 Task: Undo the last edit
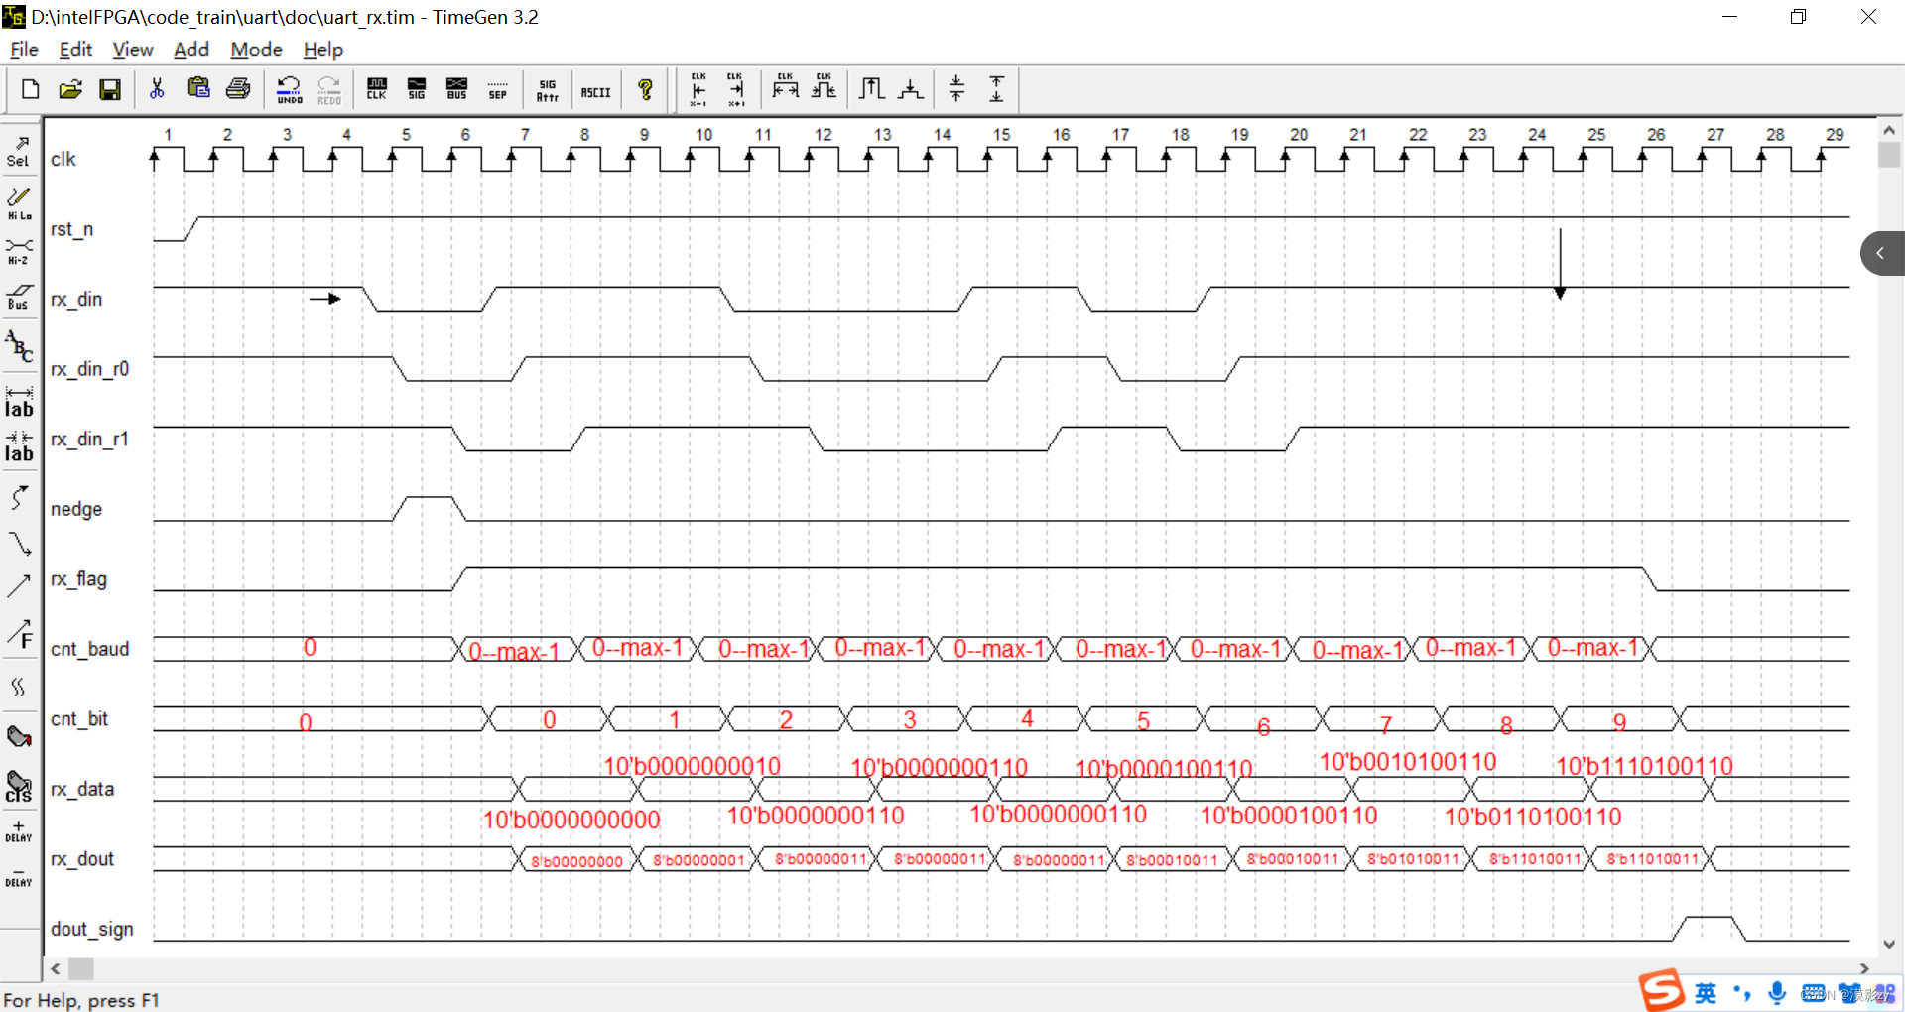pos(289,89)
